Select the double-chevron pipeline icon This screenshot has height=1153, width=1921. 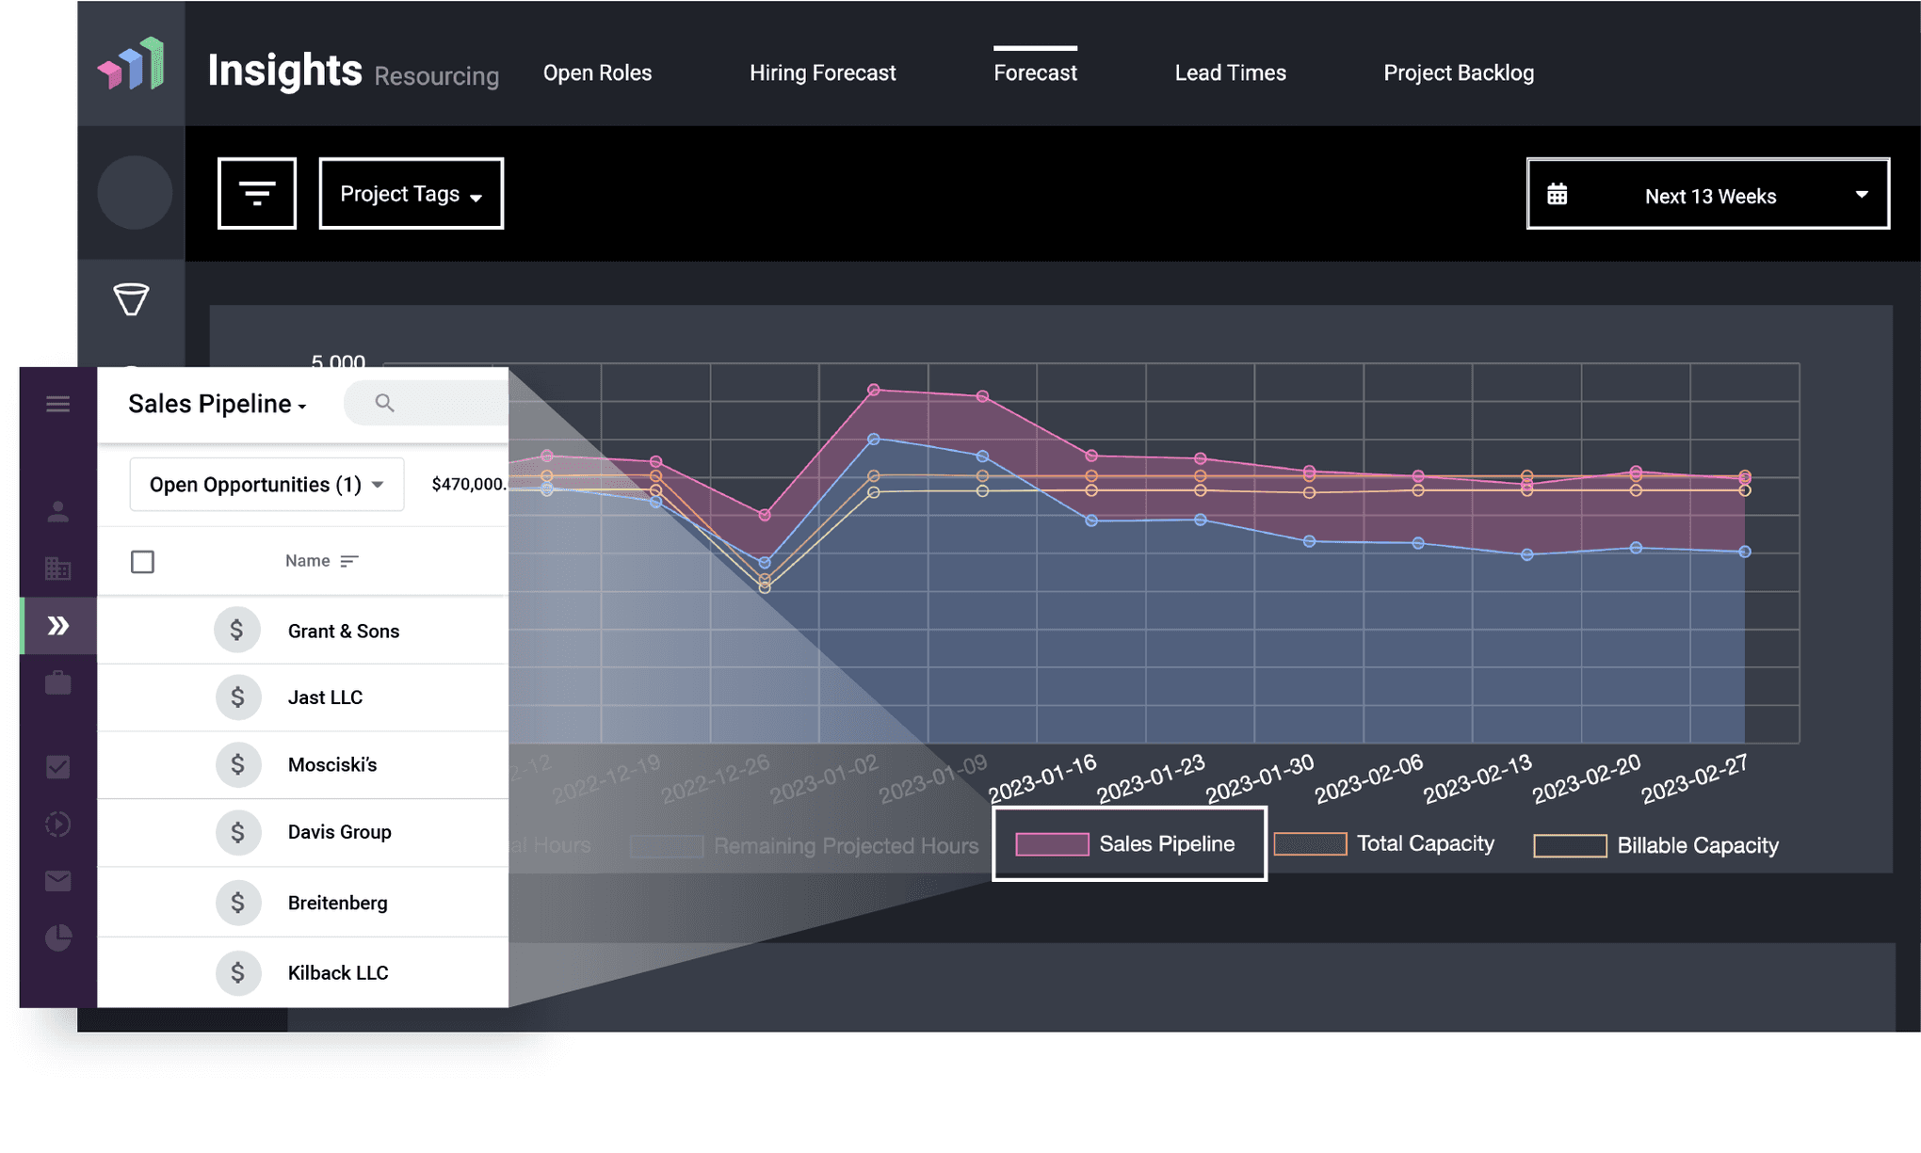(x=58, y=625)
